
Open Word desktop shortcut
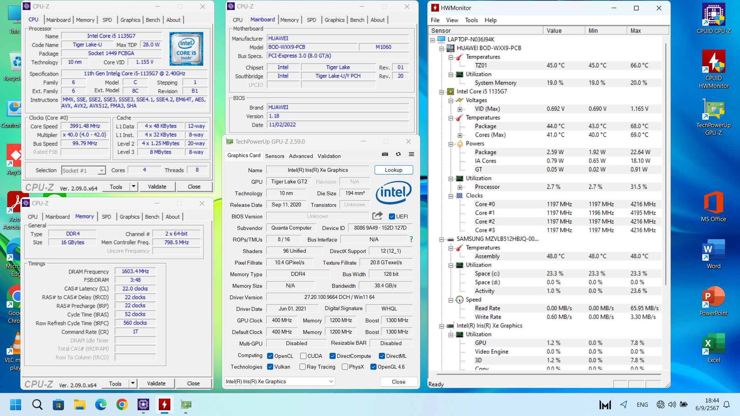click(x=713, y=254)
